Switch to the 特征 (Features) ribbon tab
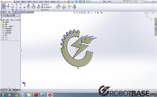 click(x=3, y=12)
